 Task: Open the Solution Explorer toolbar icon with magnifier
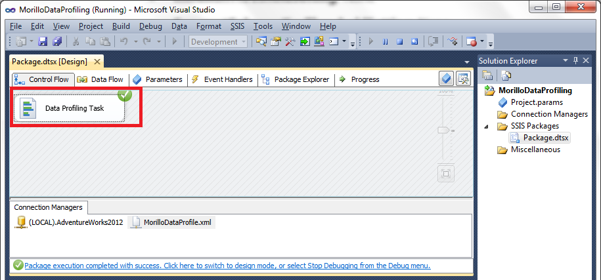(261, 42)
